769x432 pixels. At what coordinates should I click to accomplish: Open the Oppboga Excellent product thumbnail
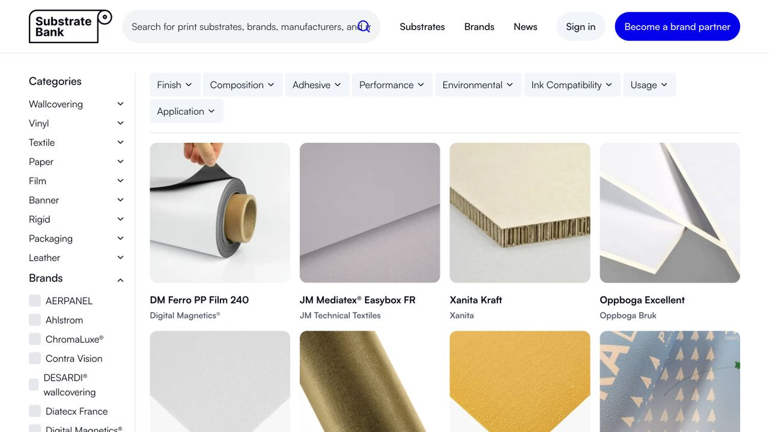click(x=670, y=213)
